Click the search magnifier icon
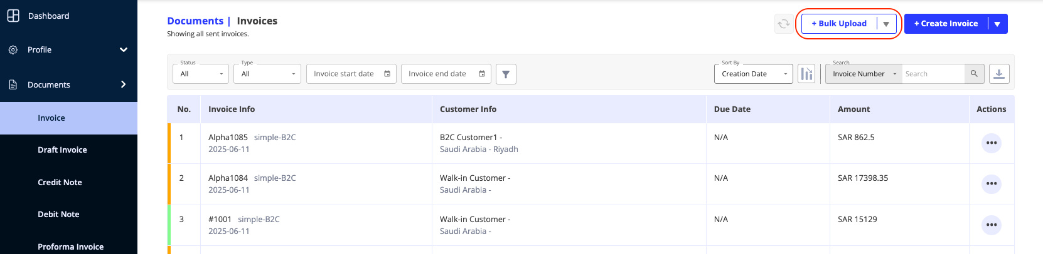The width and height of the screenshot is (1043, 254). click(x=974, y=74)
